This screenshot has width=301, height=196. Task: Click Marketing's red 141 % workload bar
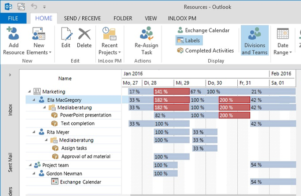tap(172, 91)
